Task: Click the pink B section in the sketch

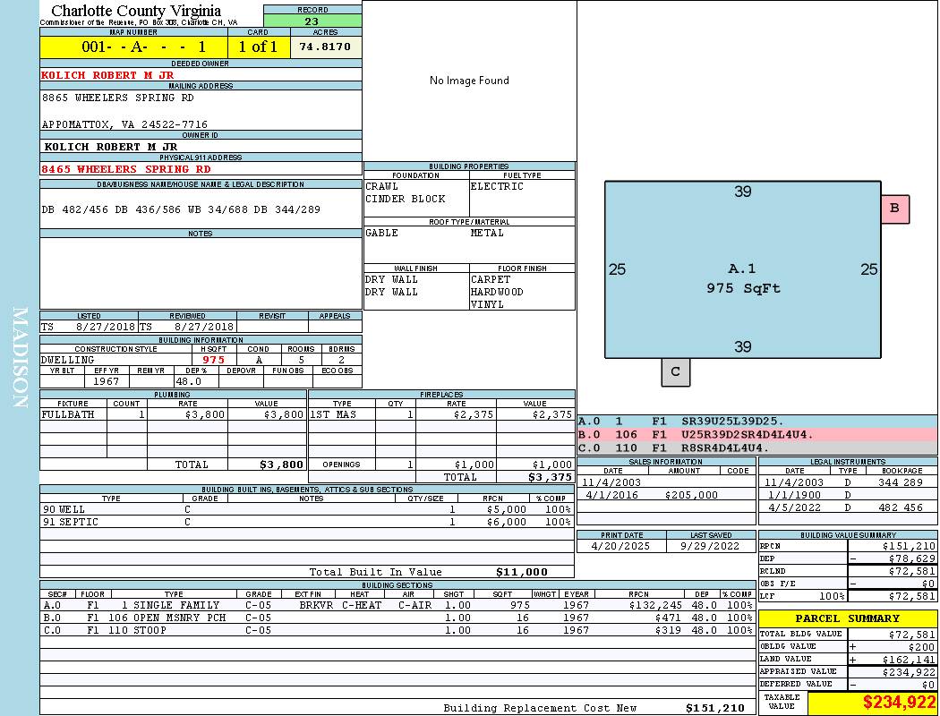Action: pos(895,209)
